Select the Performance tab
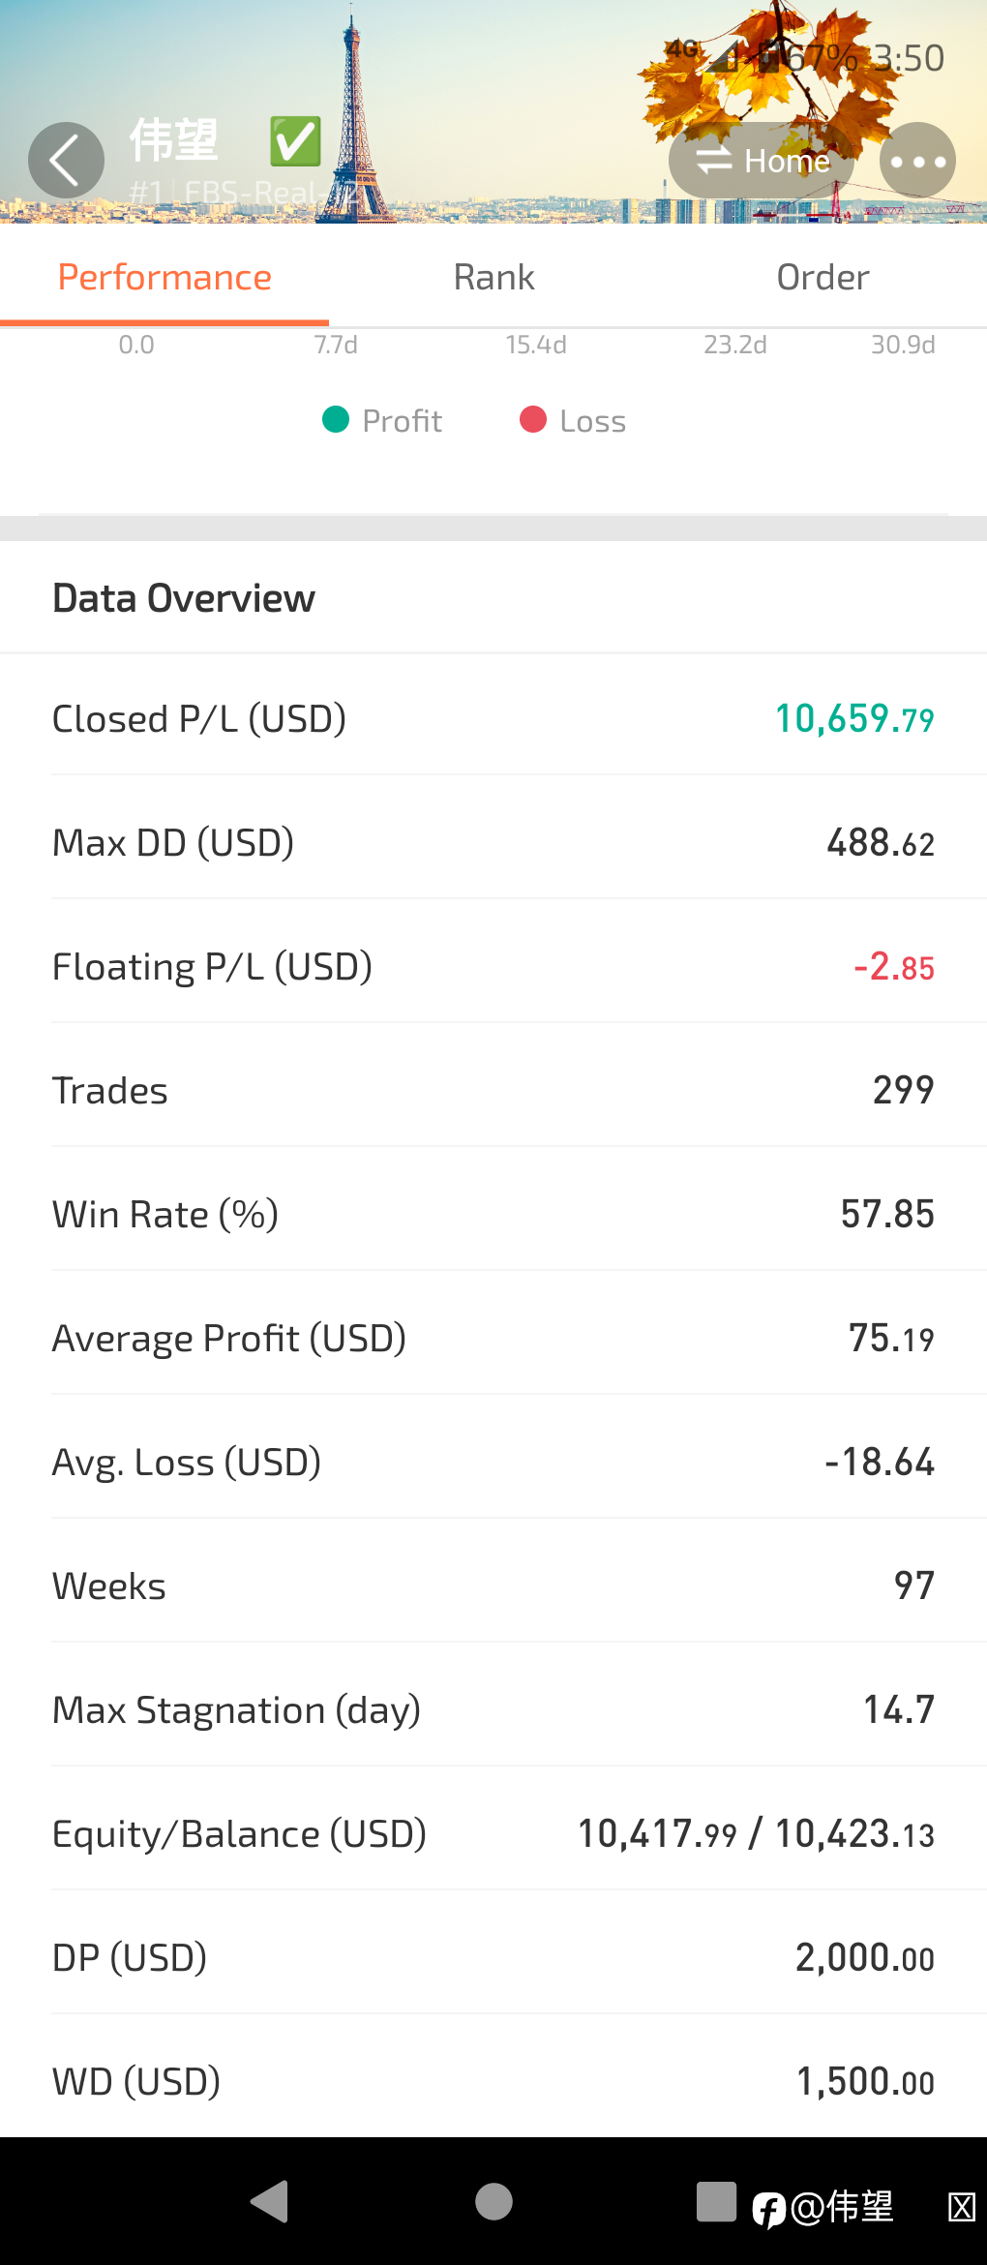The width and height of the screenshot is (987, 2265). pyautogui.click(x=164, y=278)
